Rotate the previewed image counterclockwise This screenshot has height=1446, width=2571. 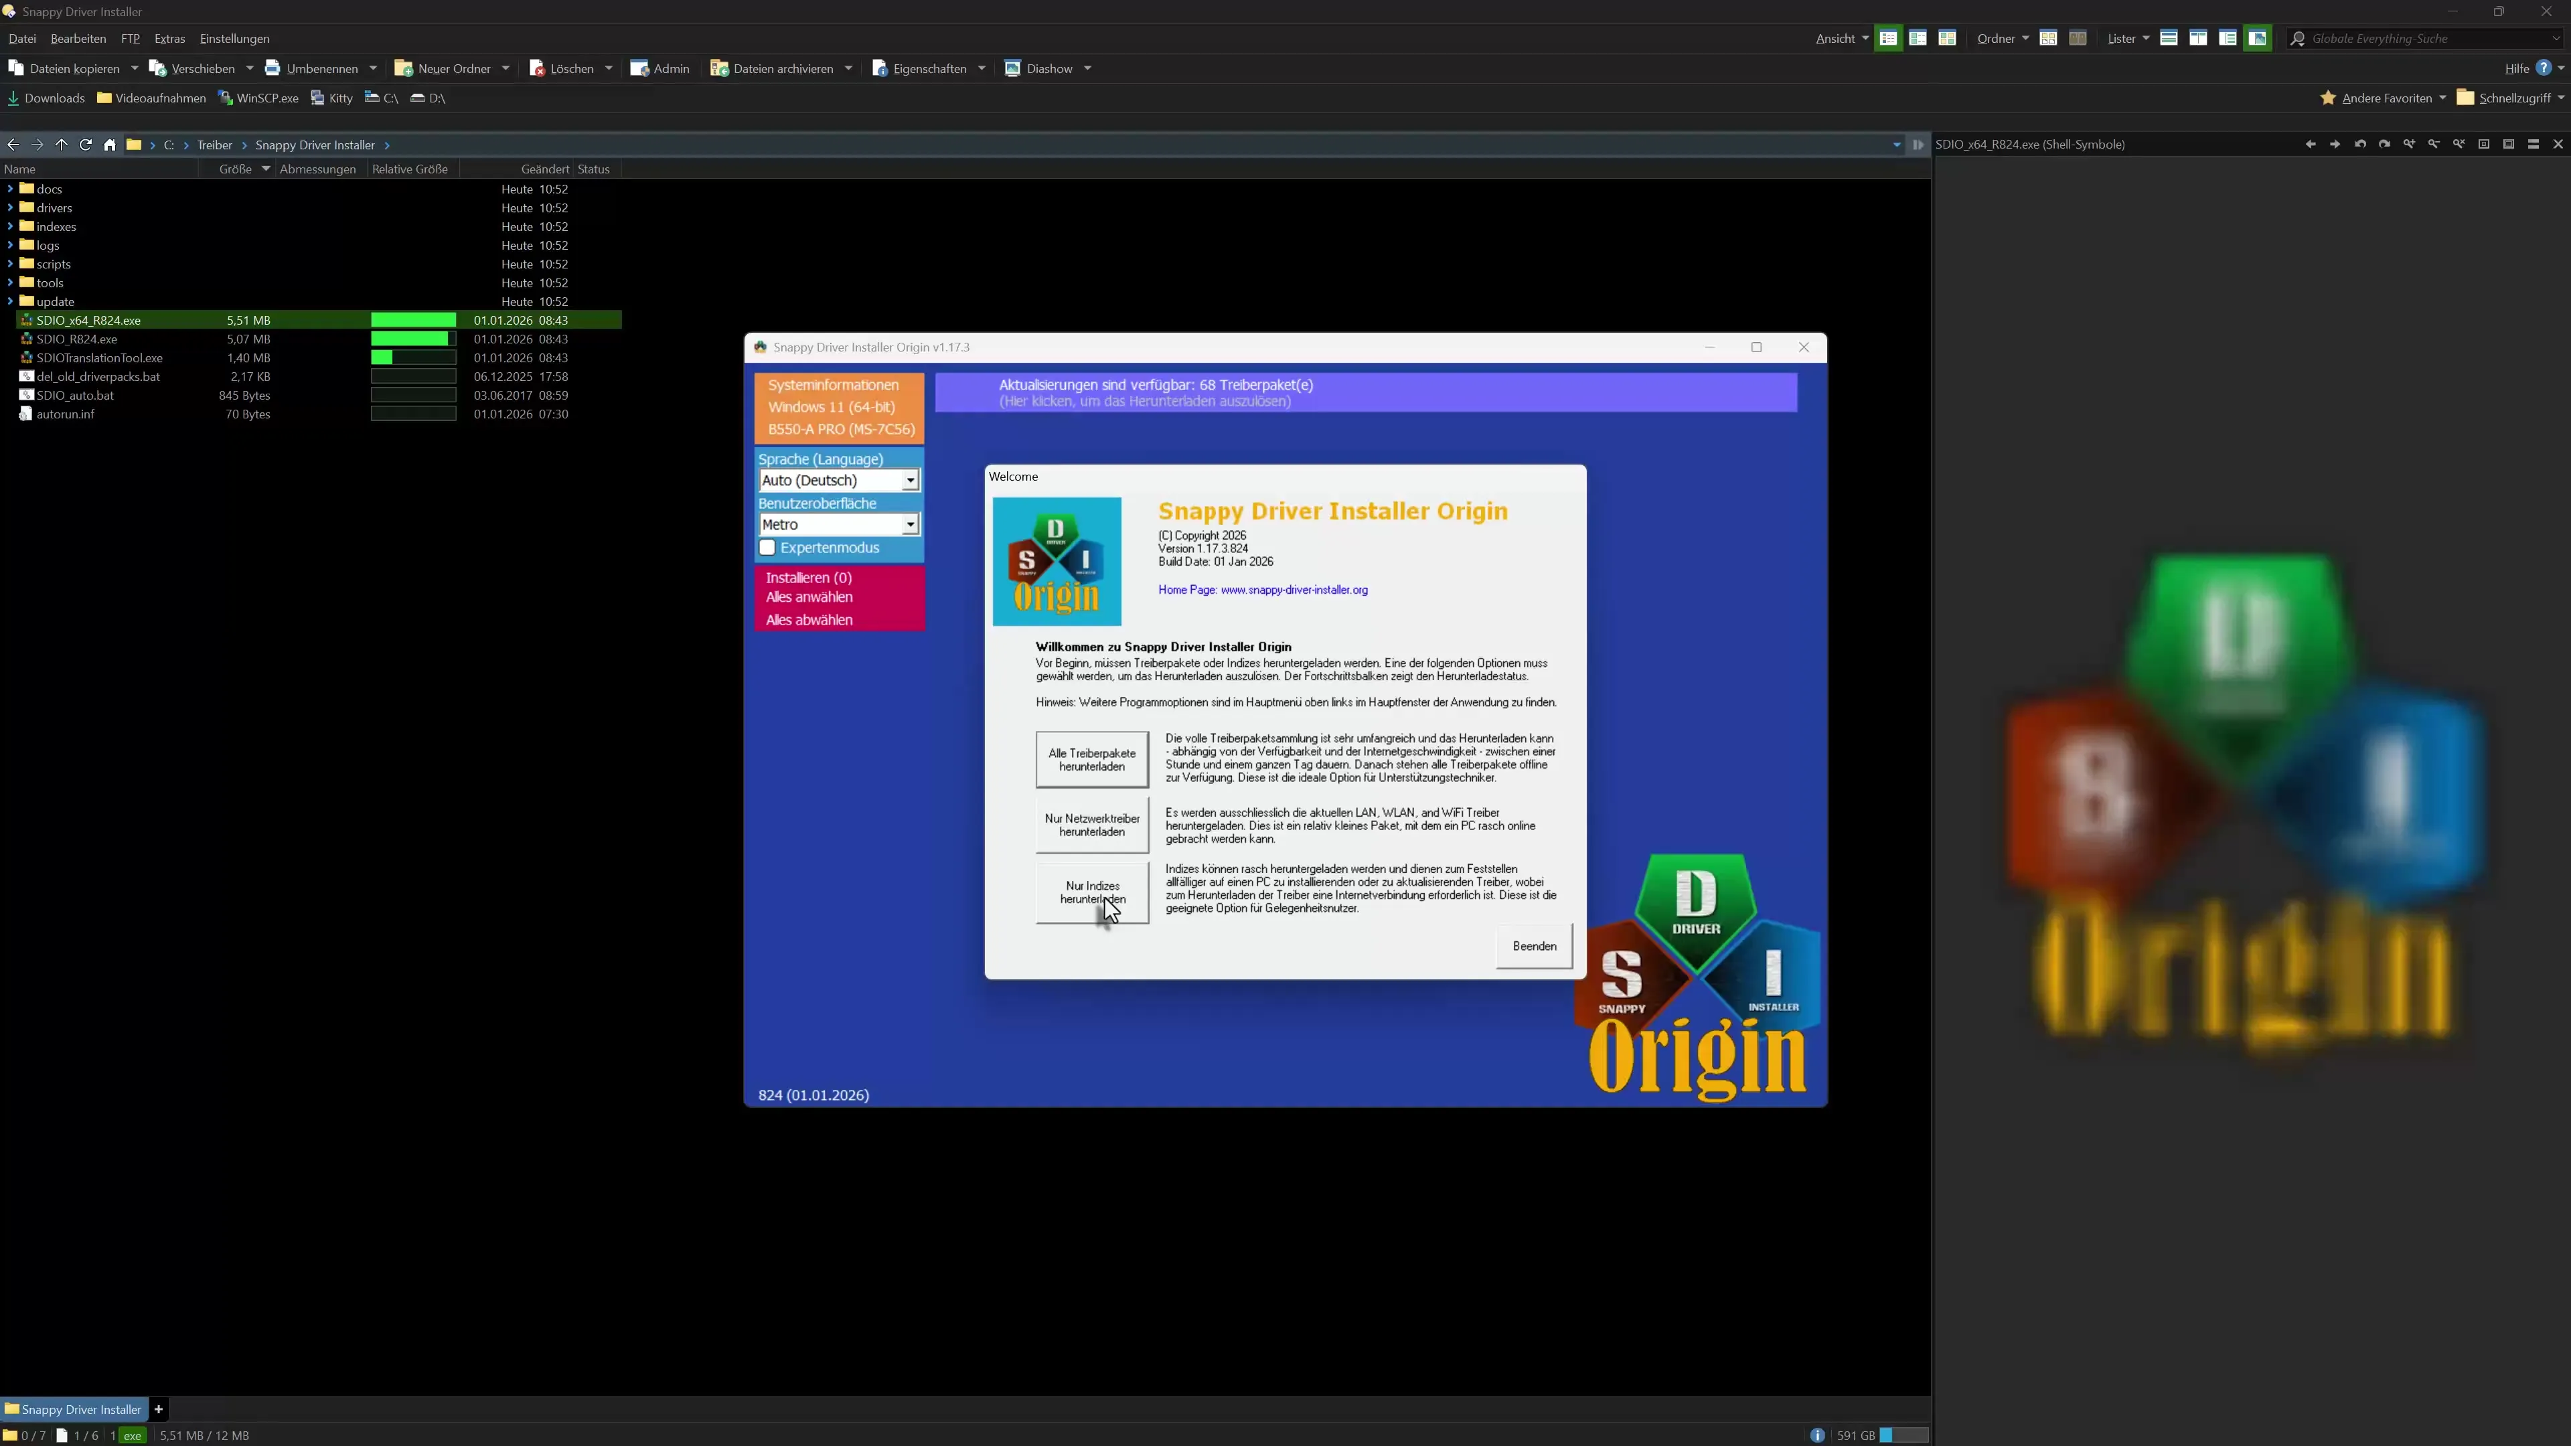pos(2360,145)
